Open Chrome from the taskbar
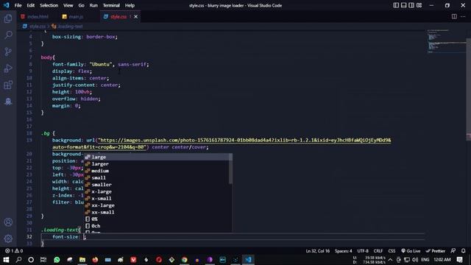 185,260
